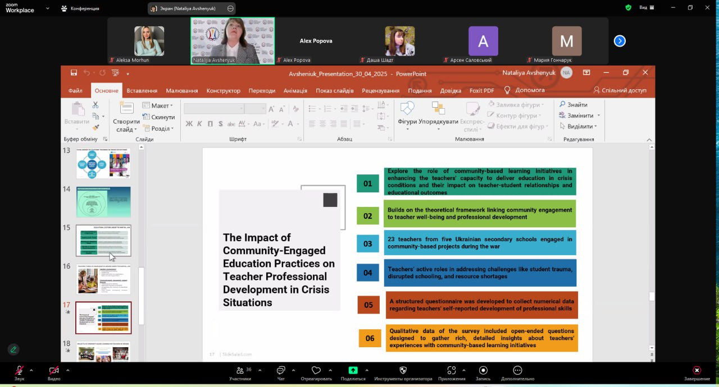
Task: Open the Чат chat panel
Action: 281,371
